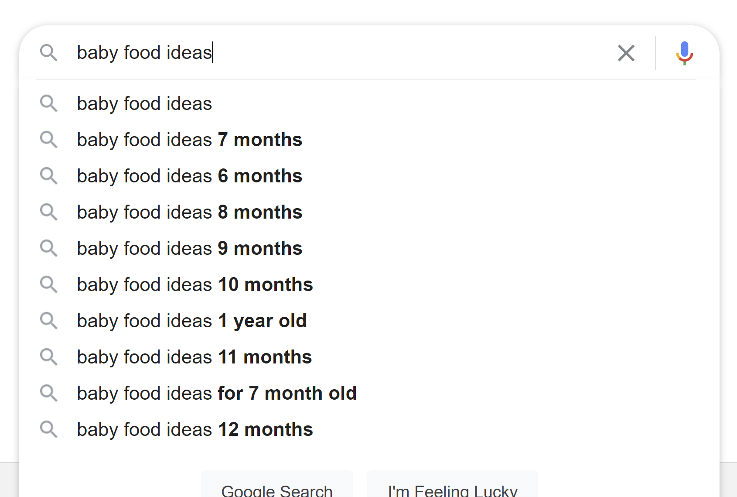Viewport: 737px width, 497px height.
Task: Select the first 'baby food ideas' suggestion
Action: point(144,104)
